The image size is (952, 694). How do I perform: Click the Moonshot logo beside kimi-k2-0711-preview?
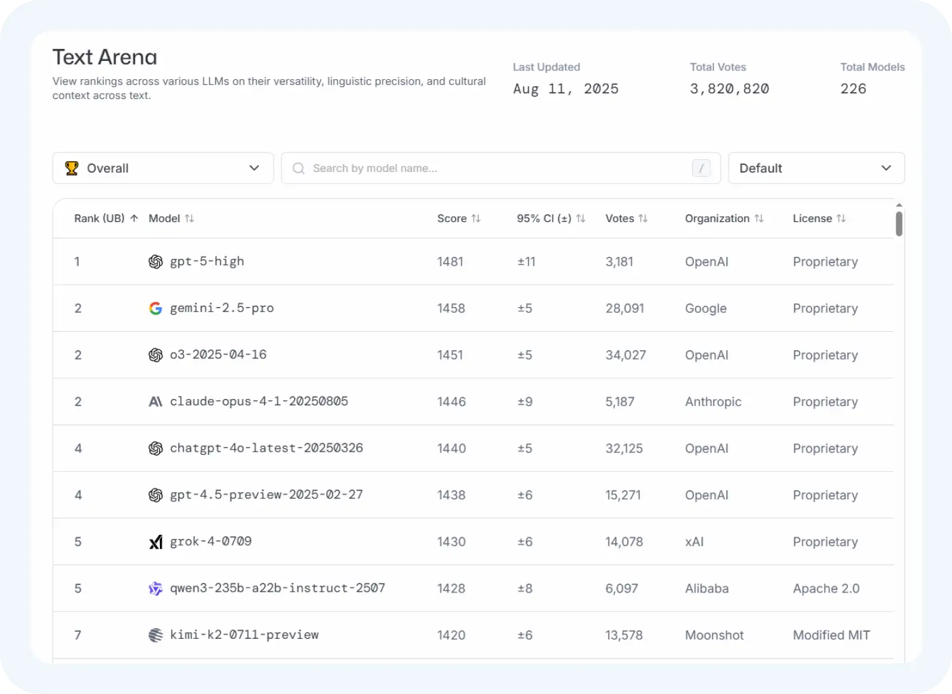point(155,635)
